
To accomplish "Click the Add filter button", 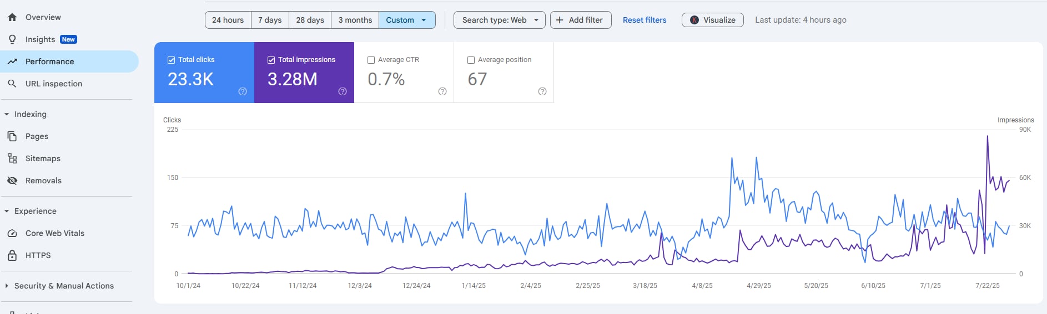I will pyautogui.click(x=580, y=20).
